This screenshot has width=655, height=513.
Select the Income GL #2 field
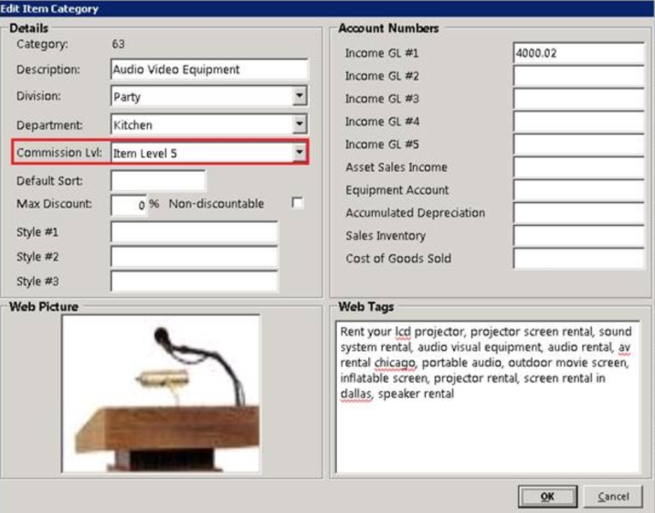point(577,76)
